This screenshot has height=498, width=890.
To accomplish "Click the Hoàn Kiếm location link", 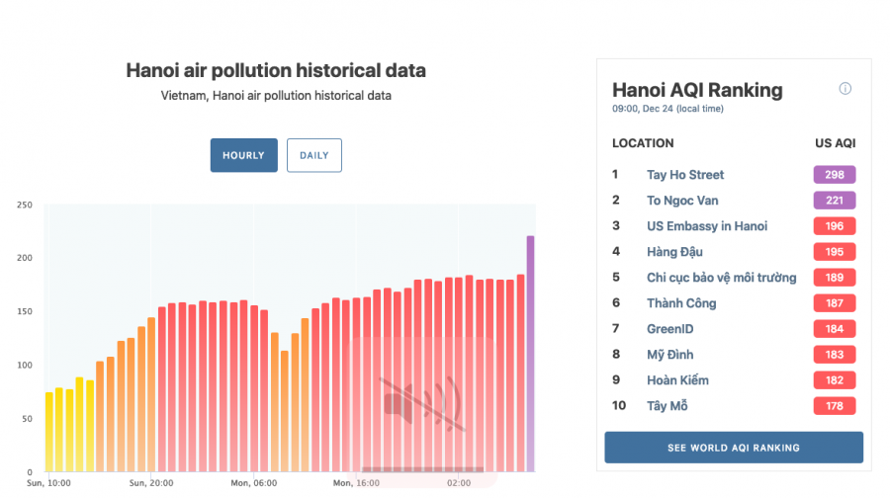I will coord(677,380).
